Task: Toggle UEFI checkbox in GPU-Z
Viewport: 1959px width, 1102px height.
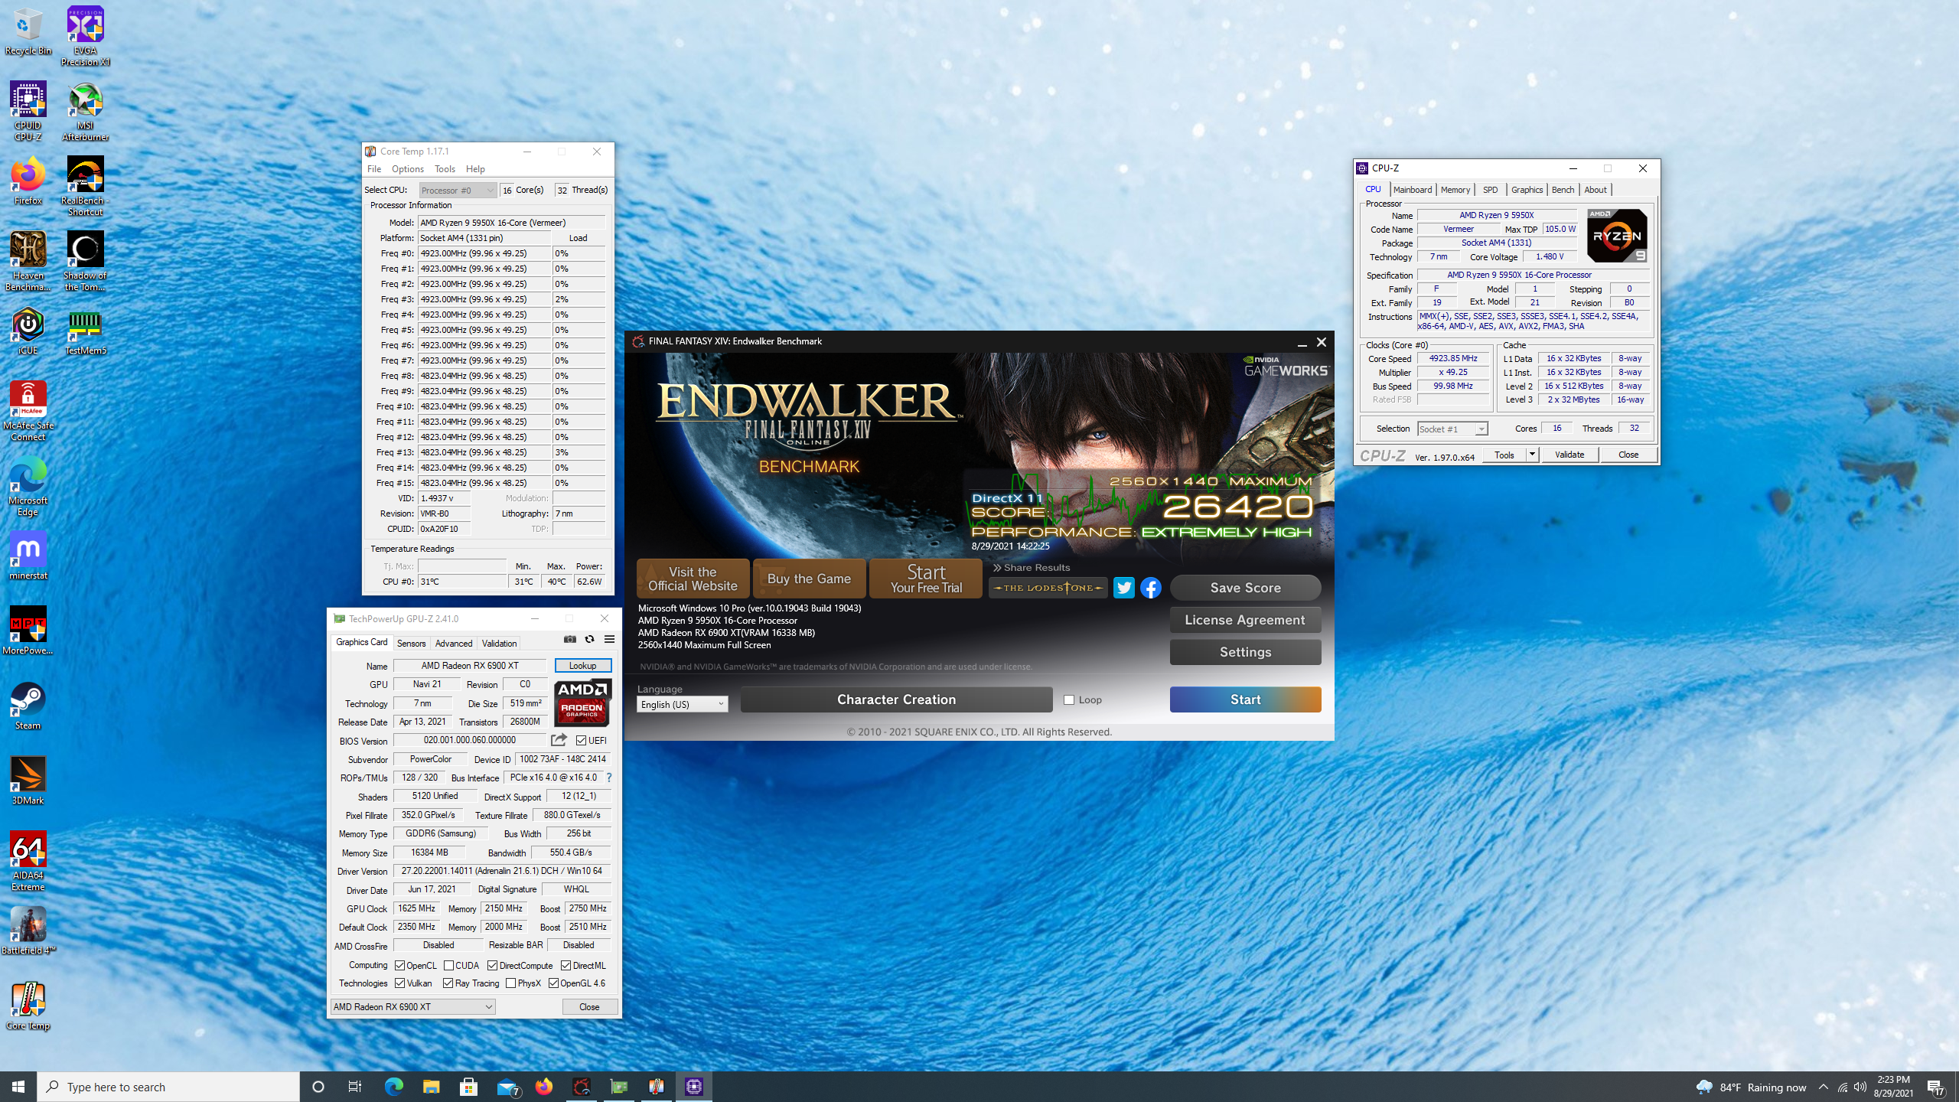Action: click(582, 740)
